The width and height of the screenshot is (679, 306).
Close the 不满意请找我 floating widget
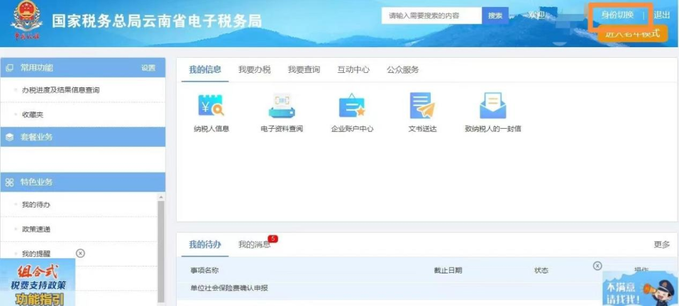597,266
